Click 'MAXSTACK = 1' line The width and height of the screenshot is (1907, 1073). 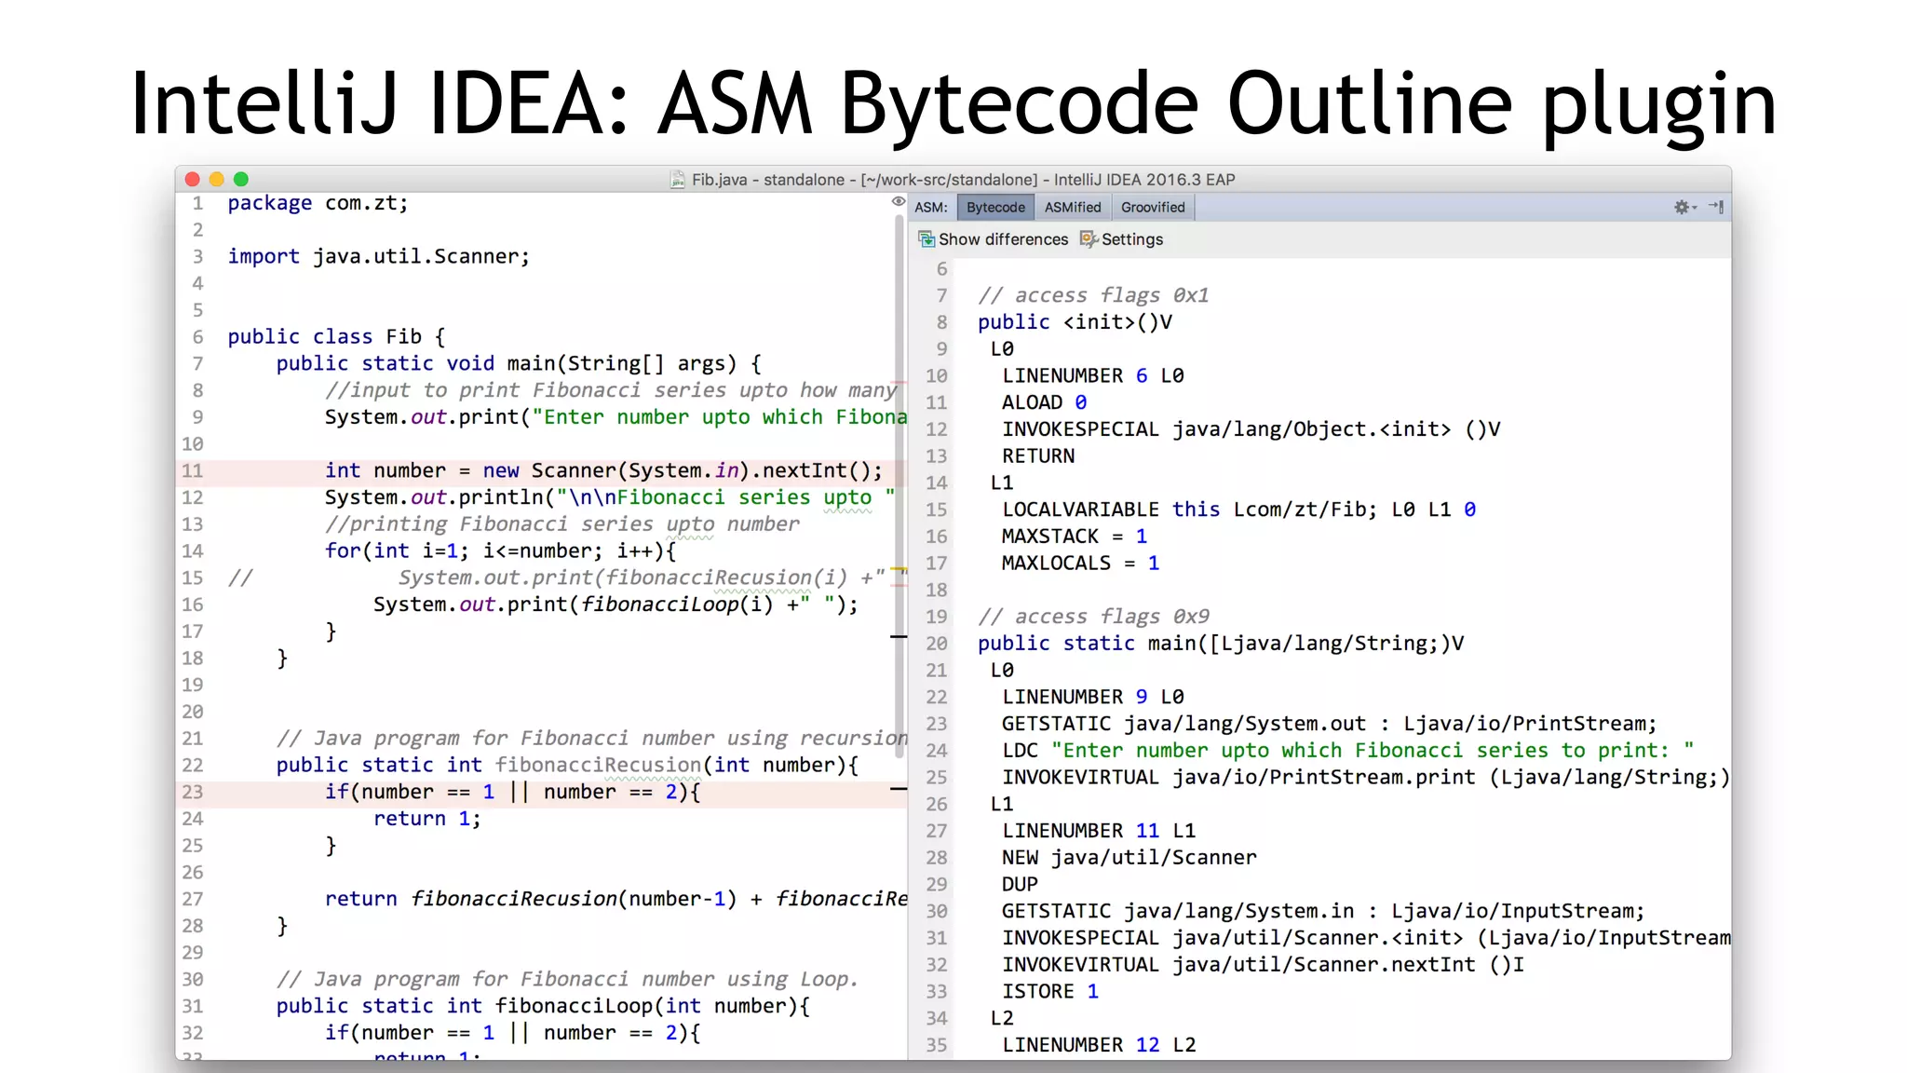[1075, 536]
